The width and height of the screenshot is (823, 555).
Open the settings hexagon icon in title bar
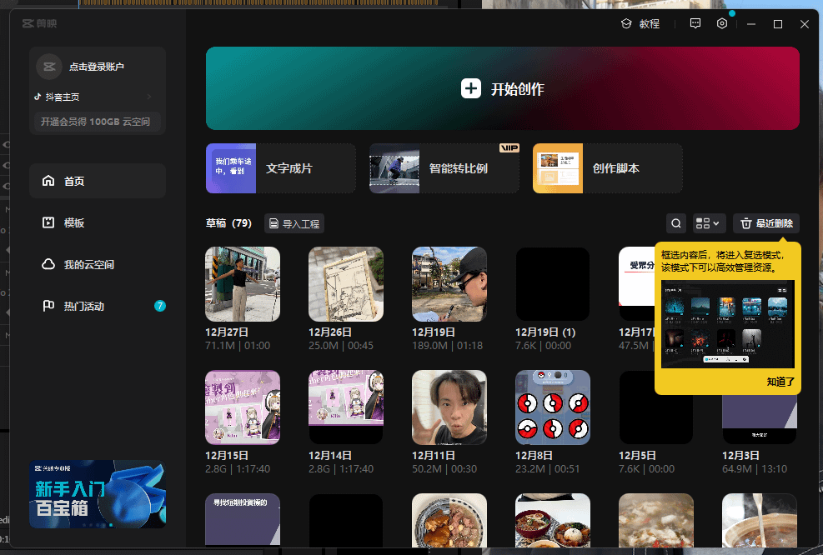[x=722, y=24]
